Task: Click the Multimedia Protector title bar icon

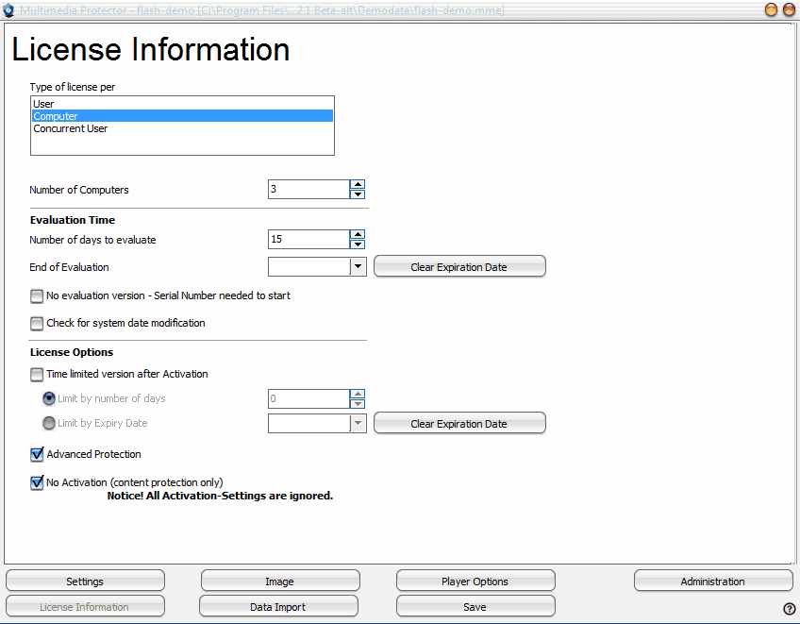Action: point(9,10)
